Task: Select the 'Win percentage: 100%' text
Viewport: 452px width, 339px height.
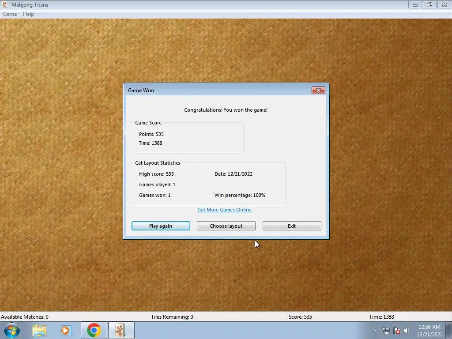Action: point(240,196)
